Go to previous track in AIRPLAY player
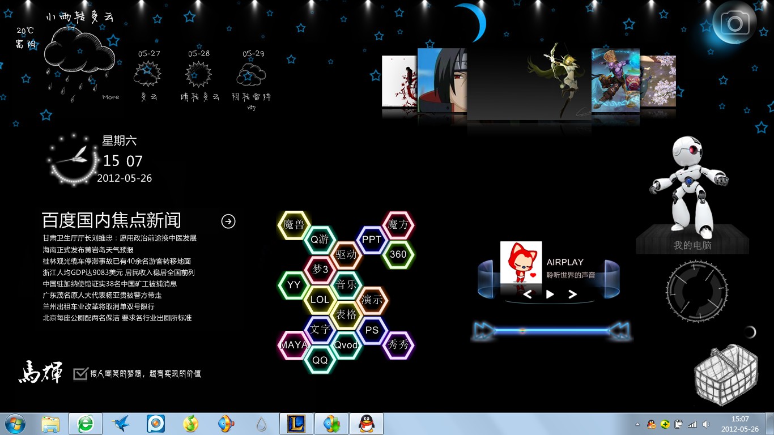Image resolution: width=774 pixels, height=435 pixels. [528, 294]
